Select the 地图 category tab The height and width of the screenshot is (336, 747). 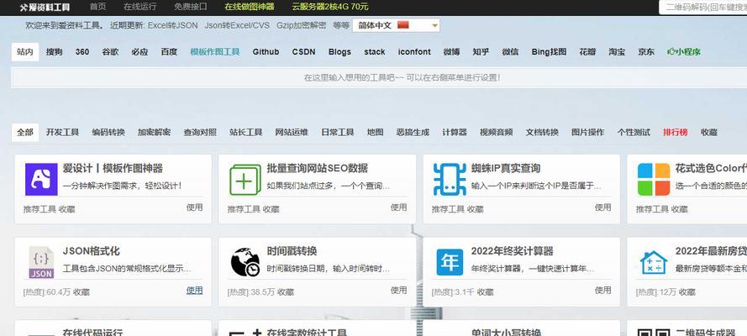pyautogui.click(x=376, y=133)
